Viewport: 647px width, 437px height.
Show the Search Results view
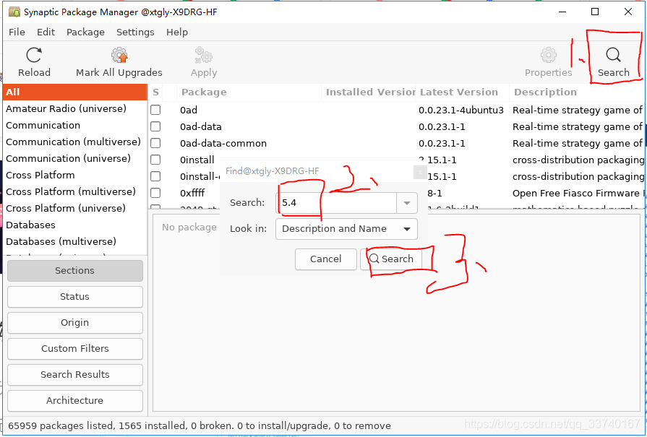(x=75, y=375)
